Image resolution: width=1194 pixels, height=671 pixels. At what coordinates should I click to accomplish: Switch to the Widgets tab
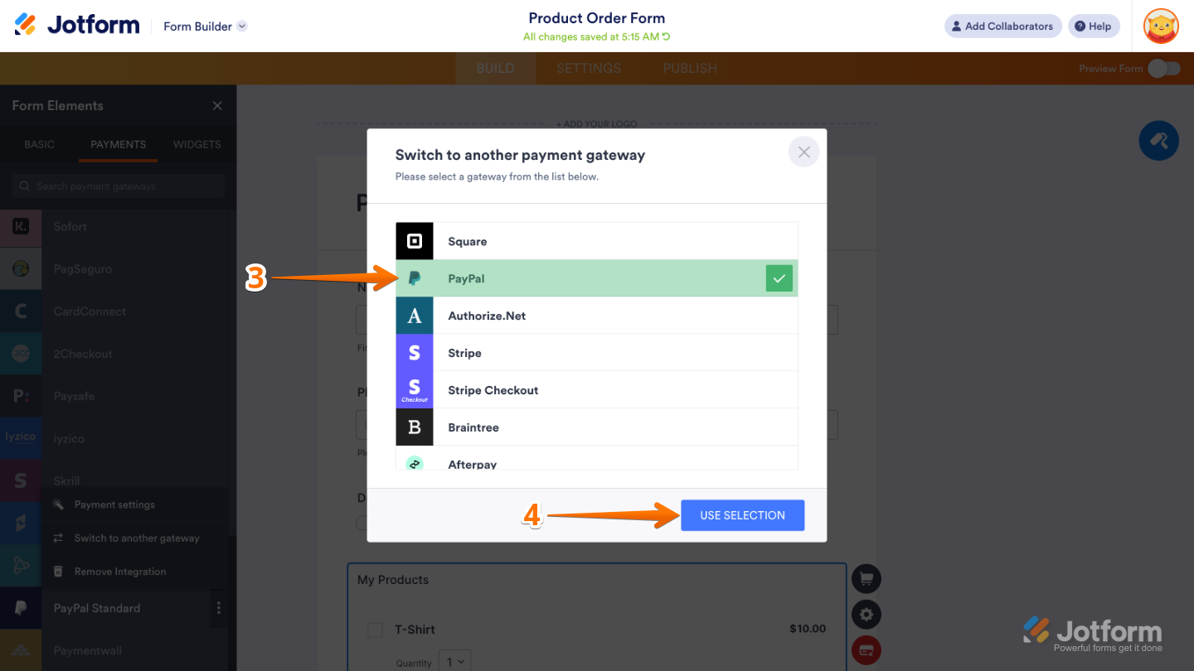[197, 144]
